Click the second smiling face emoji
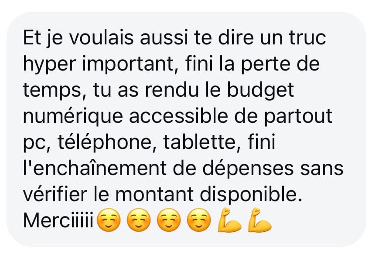Image resolution: width=379 pixels, height=260 pixels. pyautogui.click(x=139, y=220)
